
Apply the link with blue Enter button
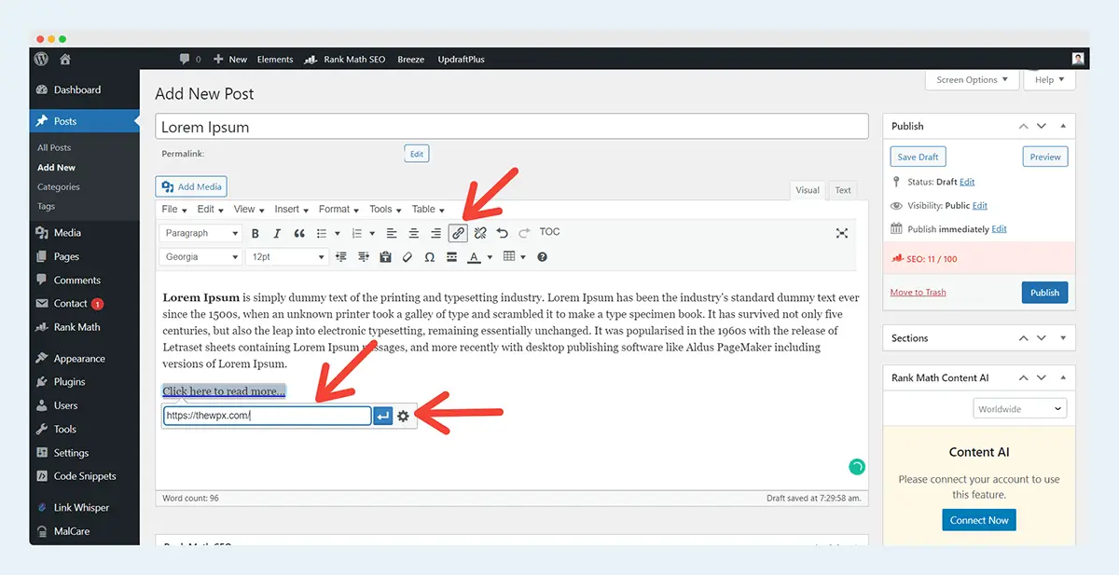(x=382, y=416)
